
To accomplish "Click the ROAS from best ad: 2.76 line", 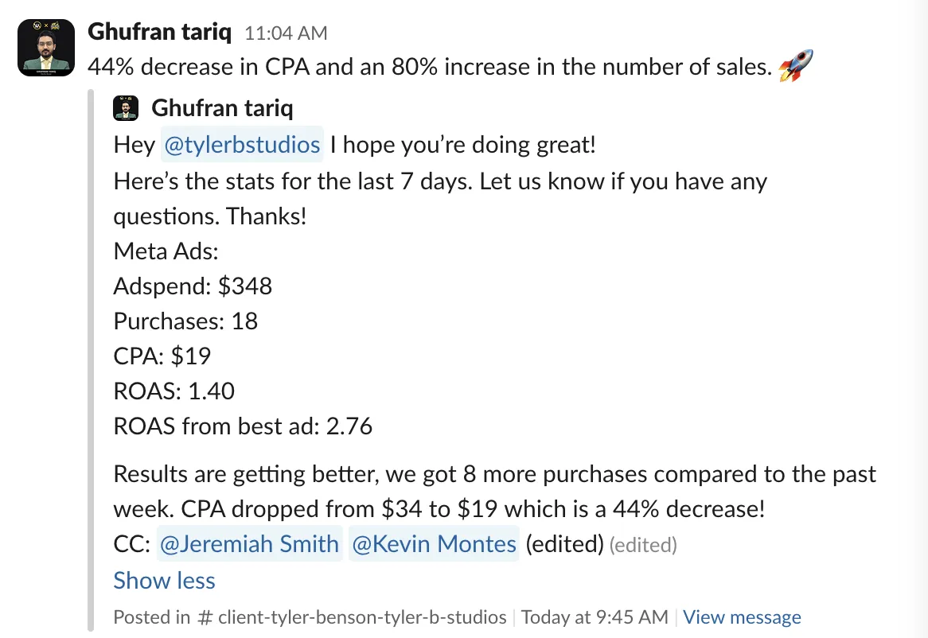I will coord(244,426).
